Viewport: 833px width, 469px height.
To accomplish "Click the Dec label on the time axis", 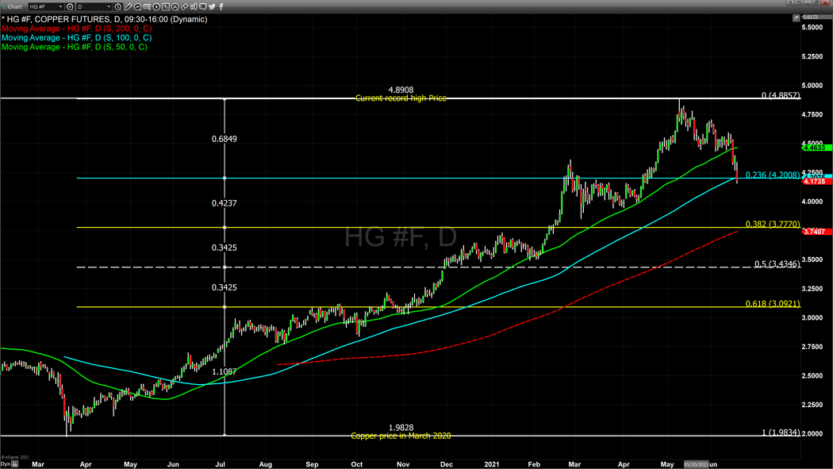I will [x=446, y=464].
